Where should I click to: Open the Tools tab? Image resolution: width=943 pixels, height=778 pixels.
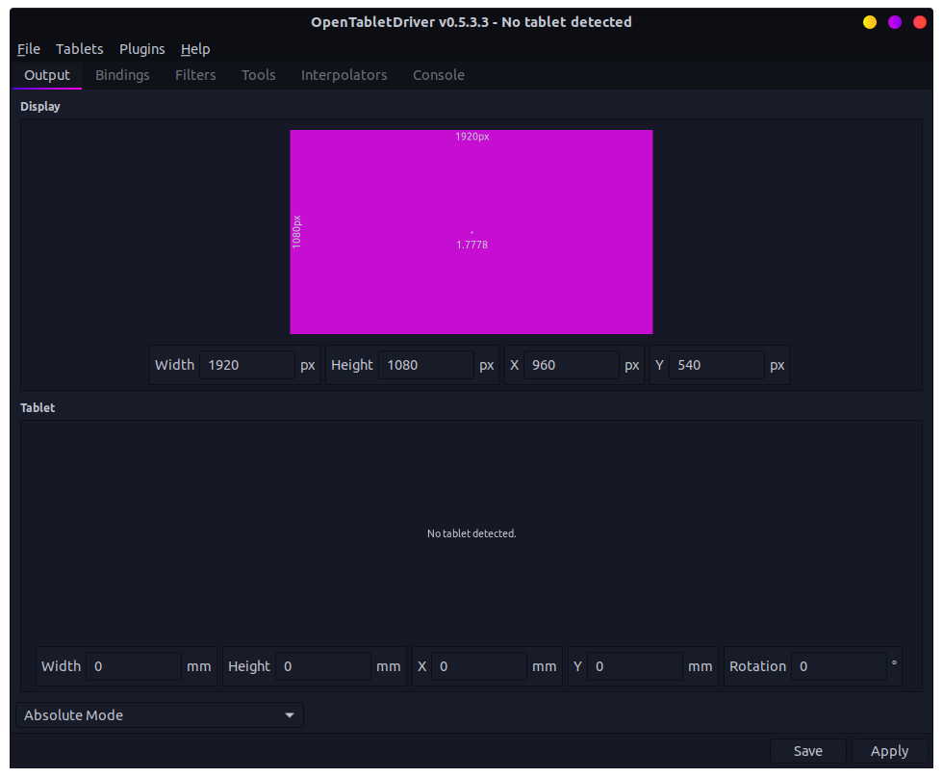pos(258,75)
